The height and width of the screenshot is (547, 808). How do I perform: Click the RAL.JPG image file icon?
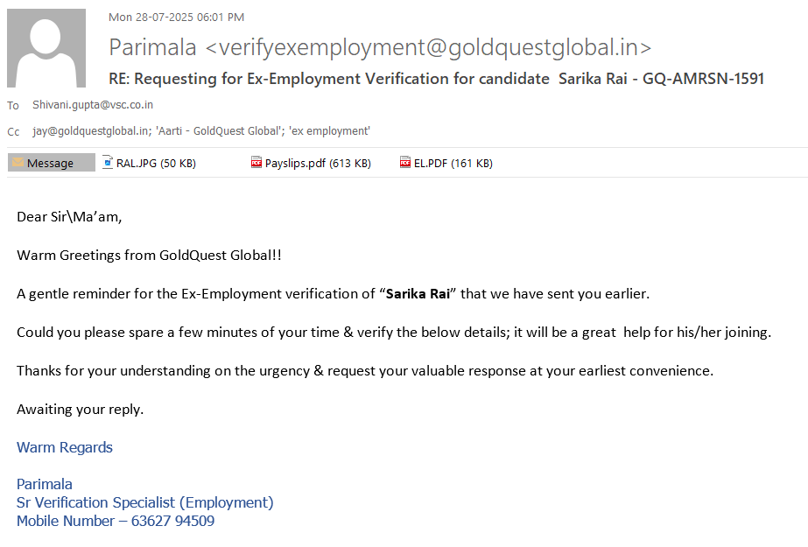pos(108,163)
